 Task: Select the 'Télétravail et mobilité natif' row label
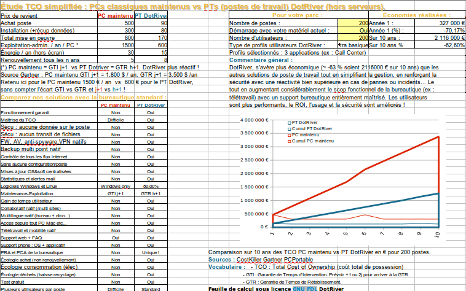tap(49, 230)
